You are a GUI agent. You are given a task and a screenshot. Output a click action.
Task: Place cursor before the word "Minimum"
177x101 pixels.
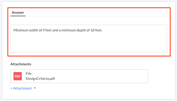click(x=13, y=30)
